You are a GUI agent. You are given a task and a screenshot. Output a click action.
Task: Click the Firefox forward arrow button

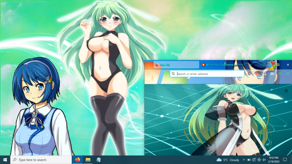(x=157, y=74)
